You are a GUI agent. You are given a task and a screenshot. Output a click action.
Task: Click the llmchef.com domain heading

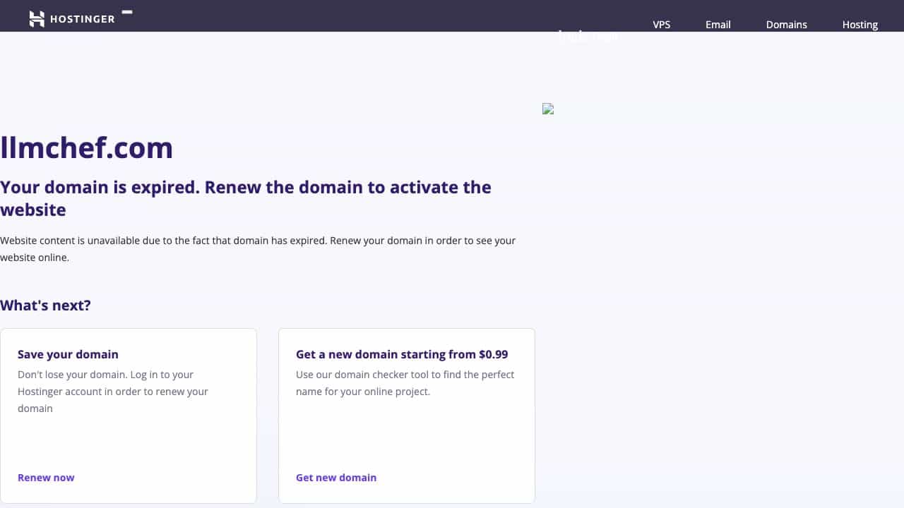pos(87,148)
